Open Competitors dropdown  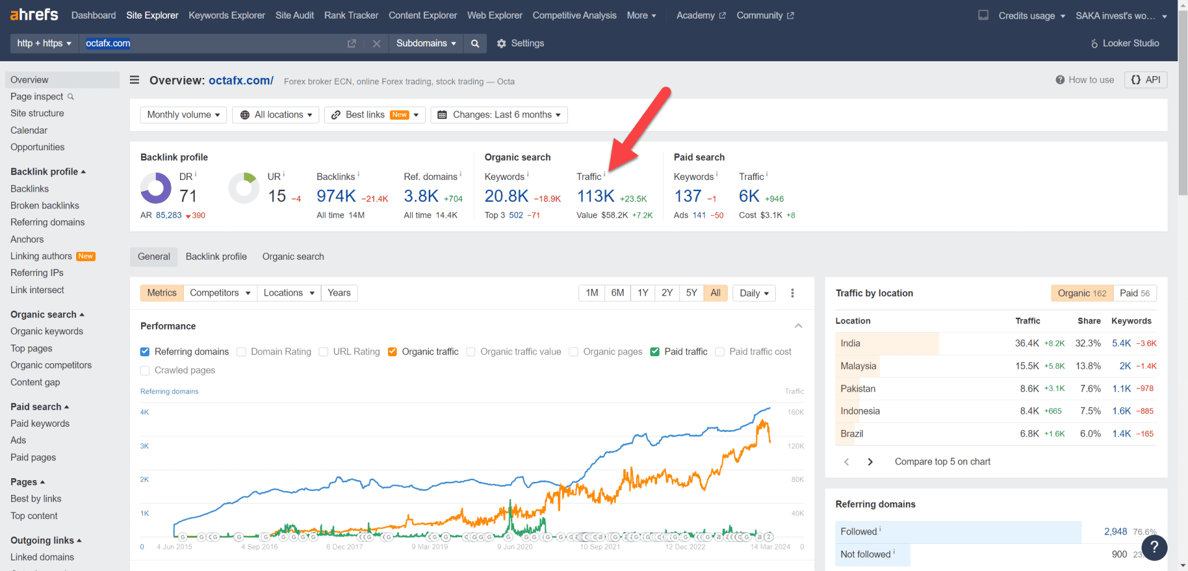(x=220, y=293)
